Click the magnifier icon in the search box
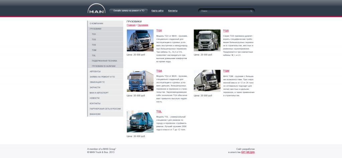 click(251, 11)
